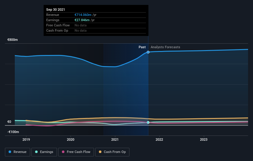Toggle the Cash From Op legend button

coord(112,152)
